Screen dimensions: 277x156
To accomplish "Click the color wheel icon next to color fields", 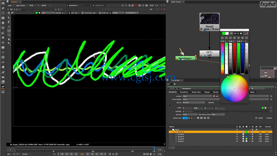I will [265, 108].
